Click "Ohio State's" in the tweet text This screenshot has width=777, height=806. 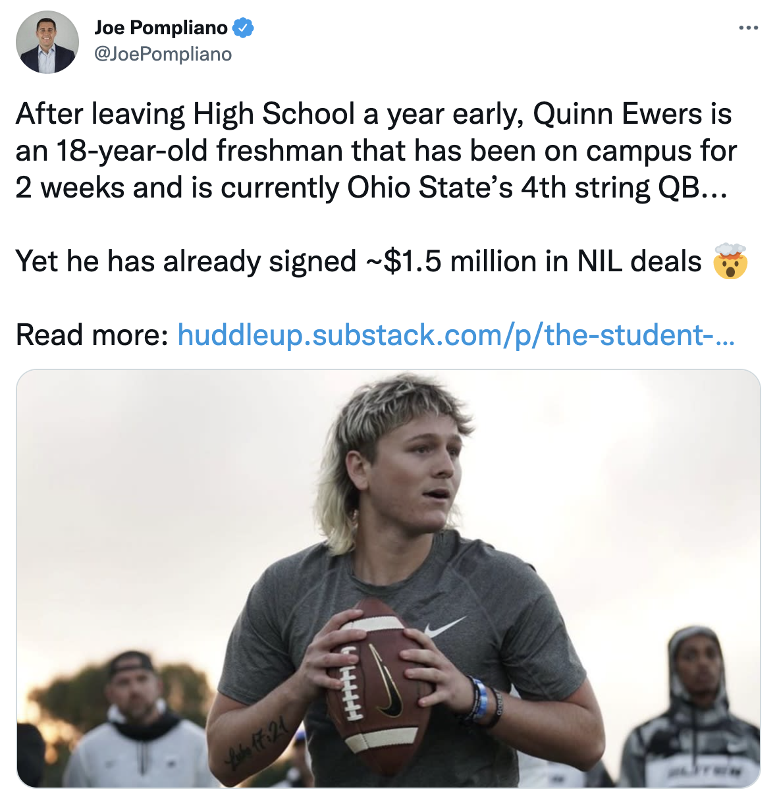point(430,188)
